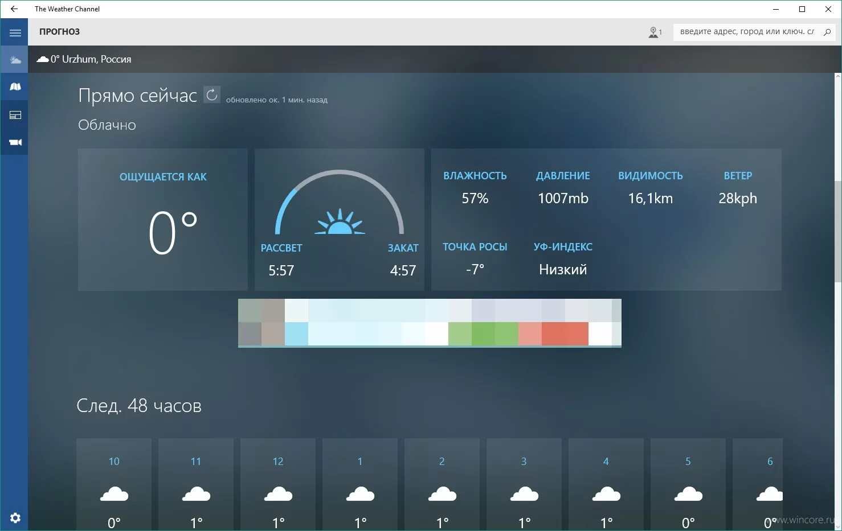Image resolution: width=842 pixels, height=531 pixels.
Task: Select the hour 4 forecast cloud icon
Action: (606, 493)
